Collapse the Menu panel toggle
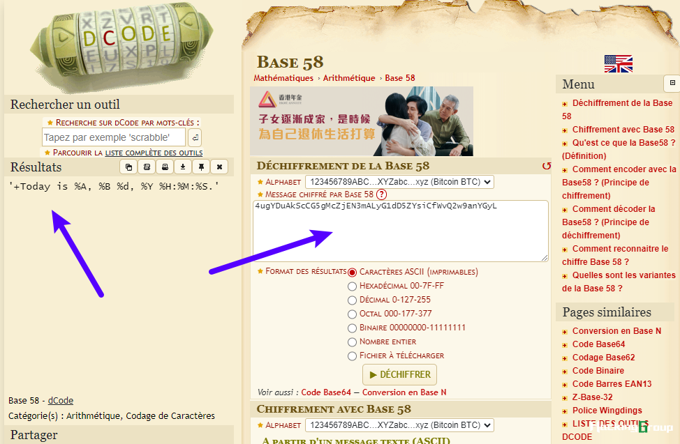The width and height of the screenshot is (680, 444). 672,83
